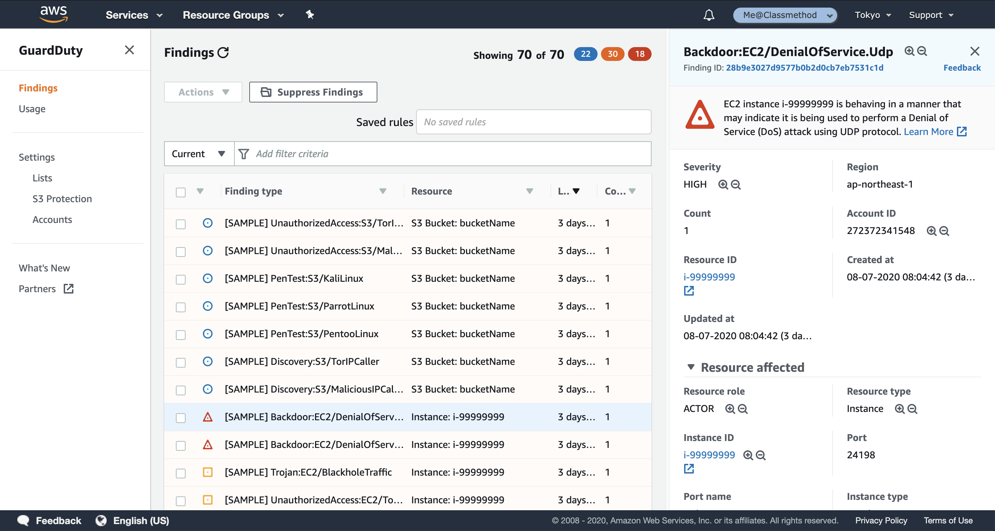This screenshot has height=531, width=995.
Task: Open external link icon under Resource ID
Action: click(x=689, y=291)
